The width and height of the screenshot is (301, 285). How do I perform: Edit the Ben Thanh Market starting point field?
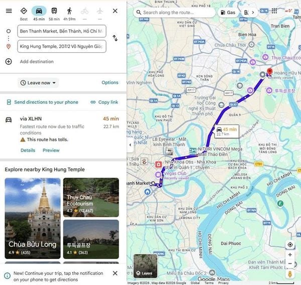62,31
